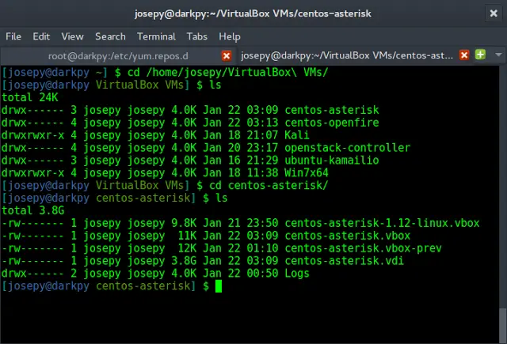Click the 'drwxrwxr-x' permissions on Kali row
Image resolution: width=507 pixels, height=344 pixels.
pos(32,135)
